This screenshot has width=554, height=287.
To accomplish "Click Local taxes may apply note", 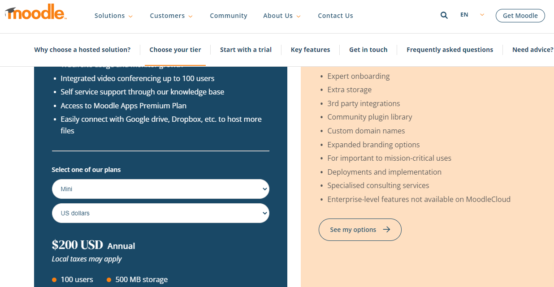I will [87, 259].
